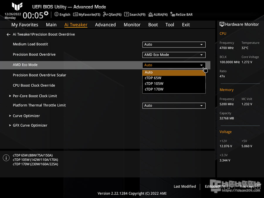Open Hot Keys help
The image size is (264, 198).
pyautogui.click(x=250, y=187)
